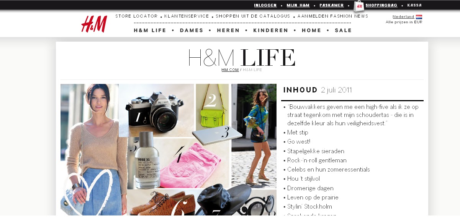Click the Inloggen link
This screenshot has width=460, height=217.
(x=265, y=5)
